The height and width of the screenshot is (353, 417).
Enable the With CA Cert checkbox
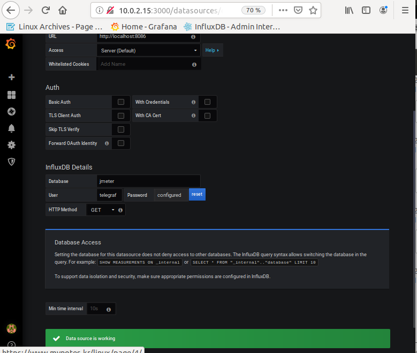(208, 116)
